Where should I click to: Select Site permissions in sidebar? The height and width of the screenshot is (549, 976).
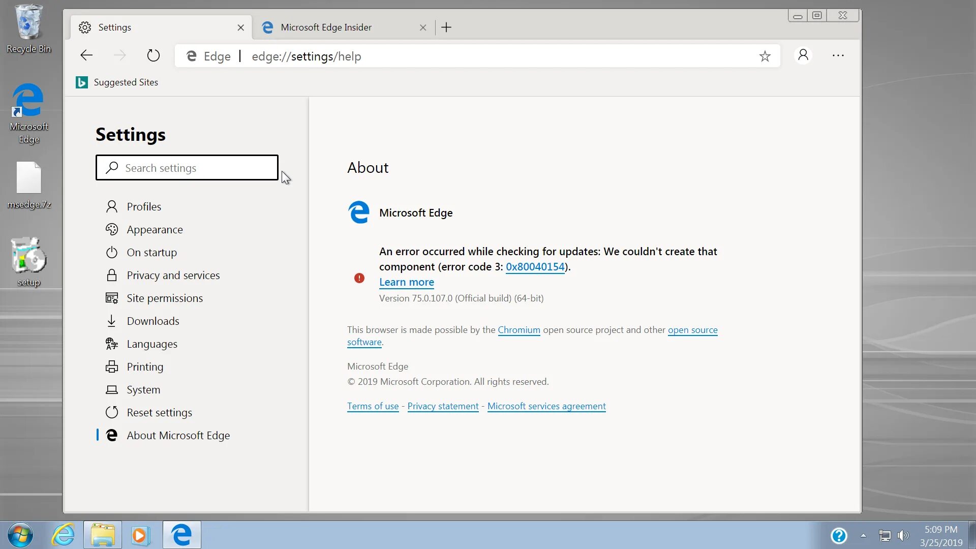164,298
